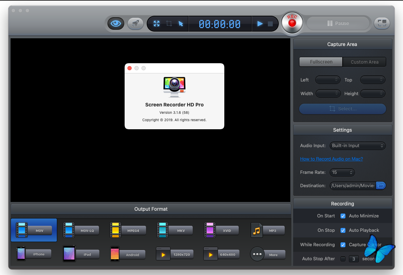The height and width of the screenshot is (275, 403).
Task: Click the Settings panel header
Action: pyautogui.click(x=342, y=130)
